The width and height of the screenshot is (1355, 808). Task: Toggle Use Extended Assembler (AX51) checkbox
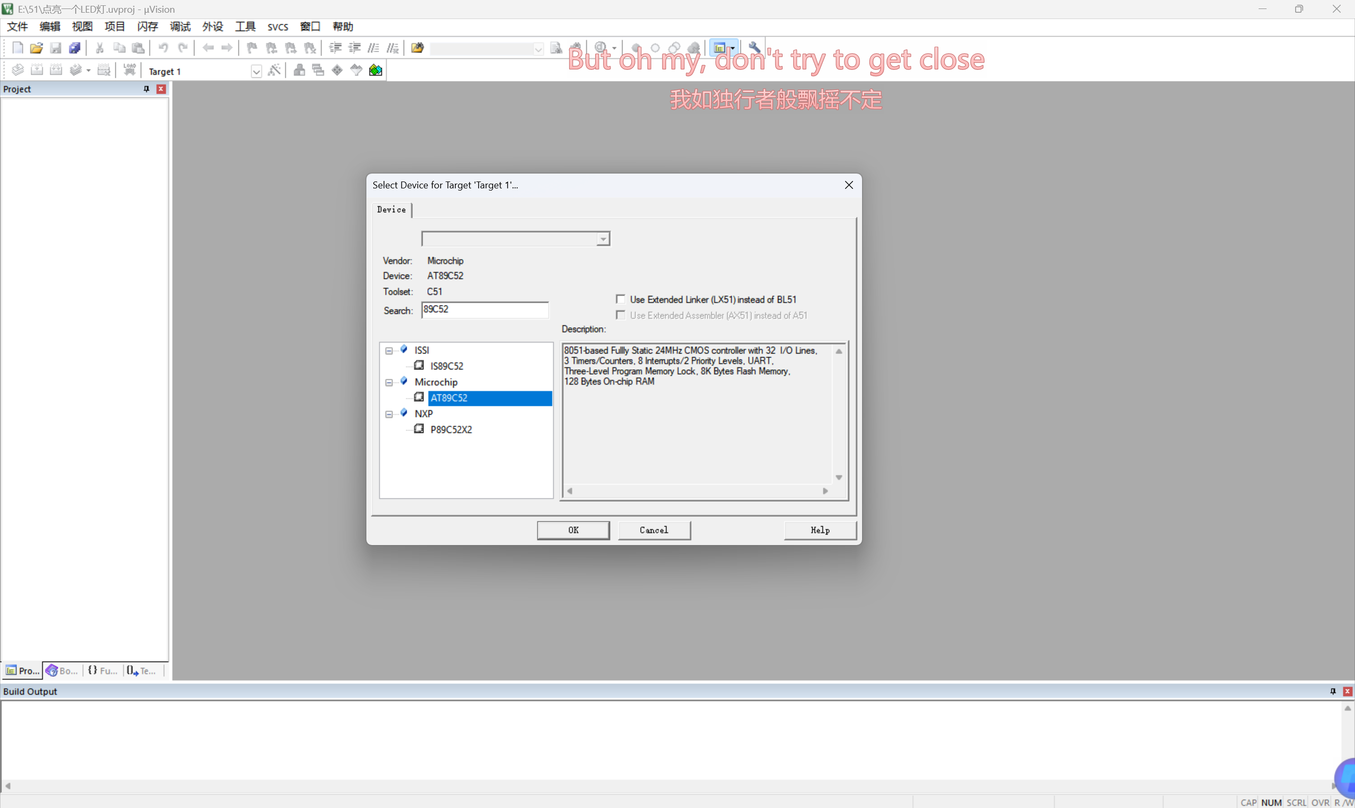pyautogui.click(x=621, y=315)
